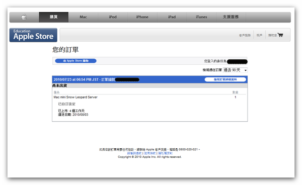Click the Education Apple Store logo
This screenshot has width=302, height=185.
(33, 35)
